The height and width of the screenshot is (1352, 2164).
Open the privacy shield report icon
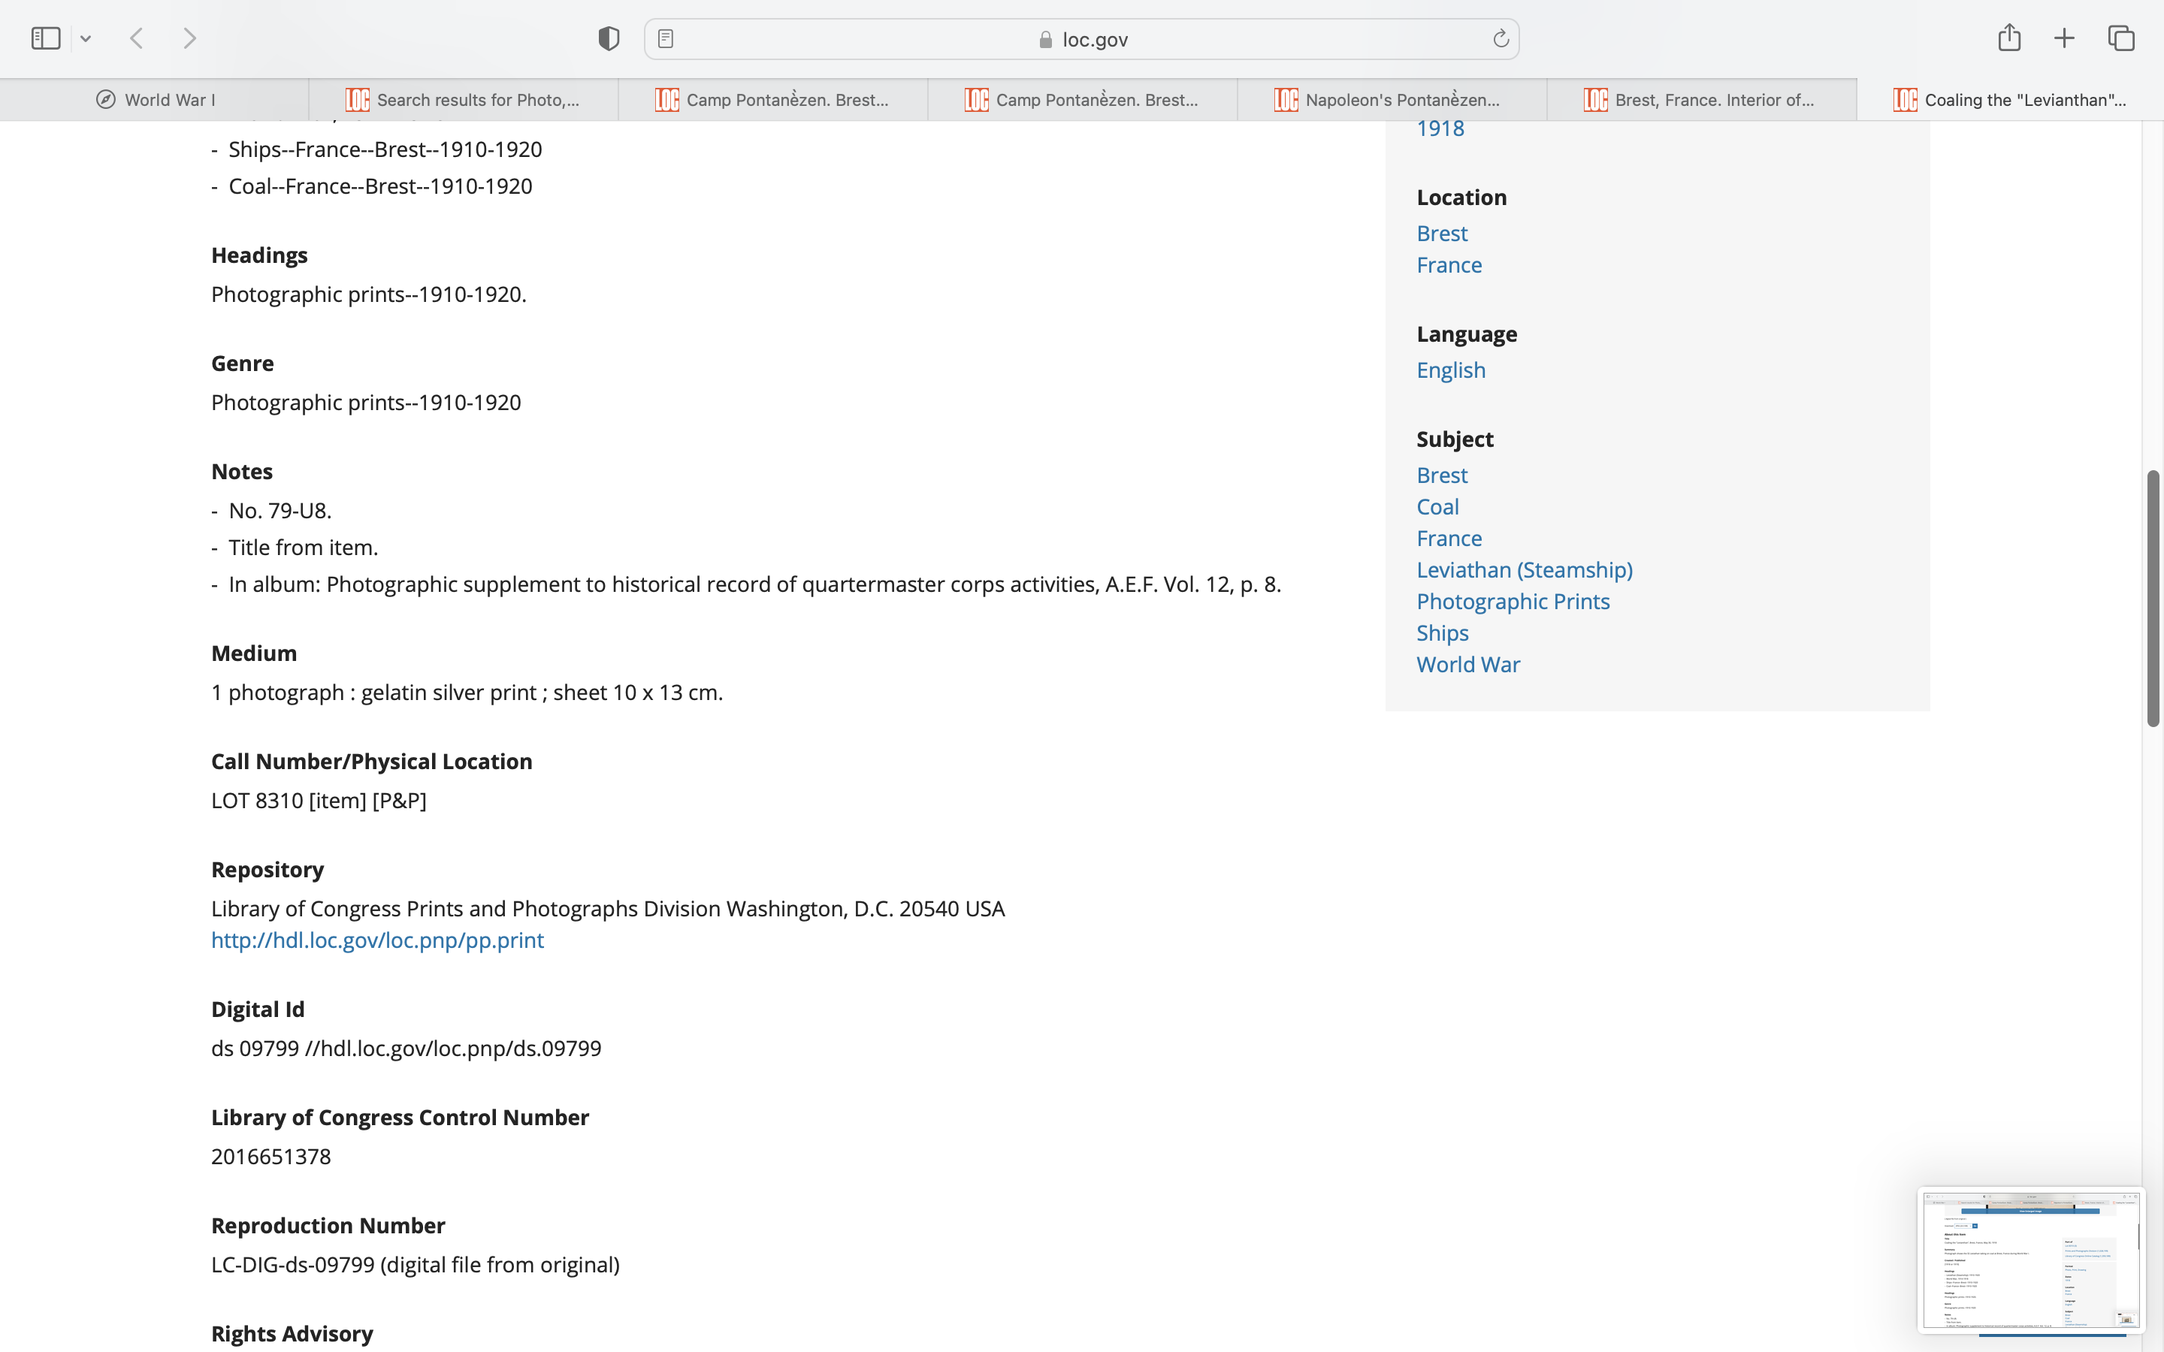(608, 38)
